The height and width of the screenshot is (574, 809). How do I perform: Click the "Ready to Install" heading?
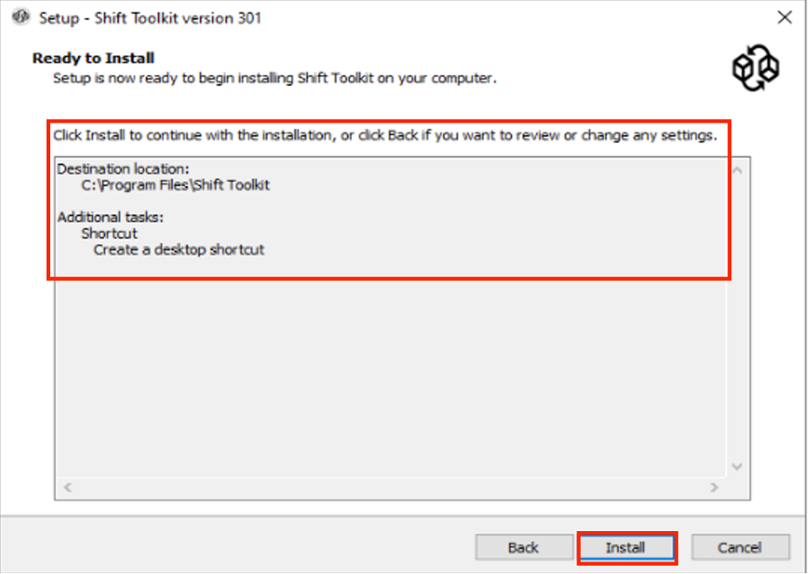(93, 58)
